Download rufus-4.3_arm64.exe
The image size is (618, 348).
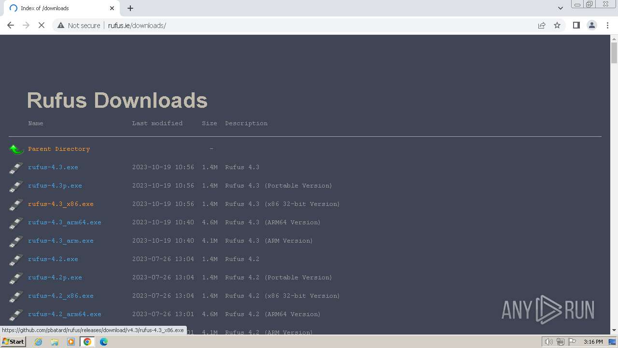tap(65, 222)
